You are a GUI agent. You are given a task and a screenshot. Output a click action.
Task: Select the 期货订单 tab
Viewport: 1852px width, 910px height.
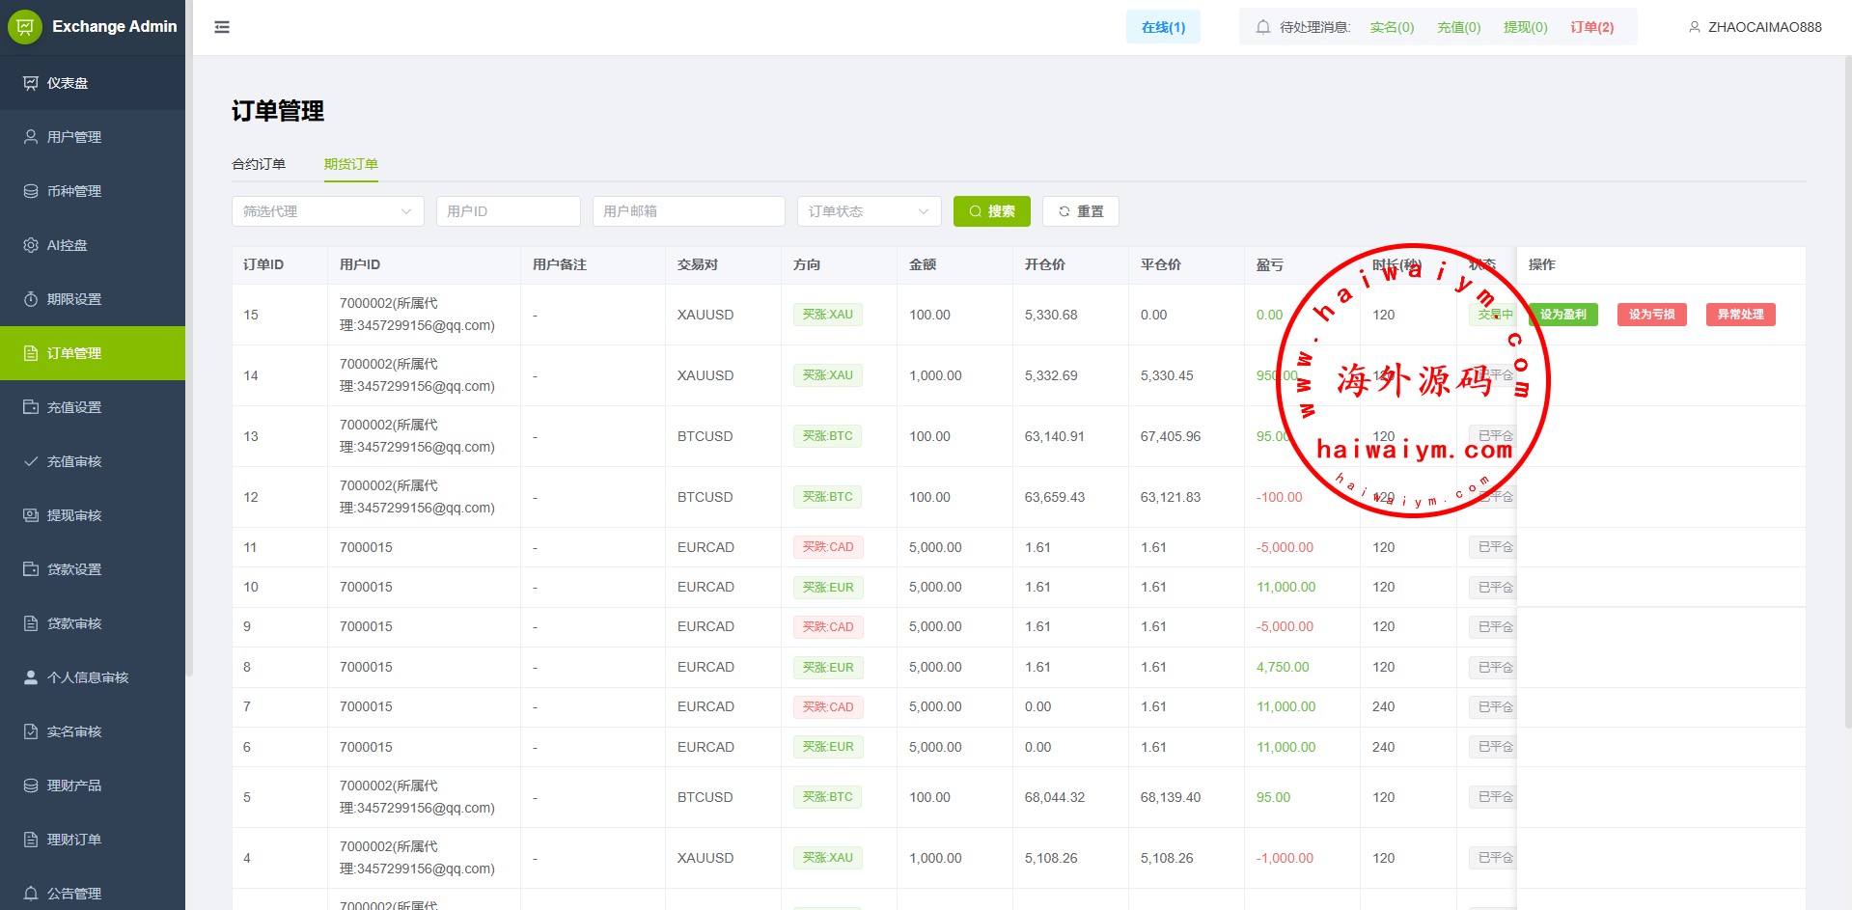(x=350, y=164)
